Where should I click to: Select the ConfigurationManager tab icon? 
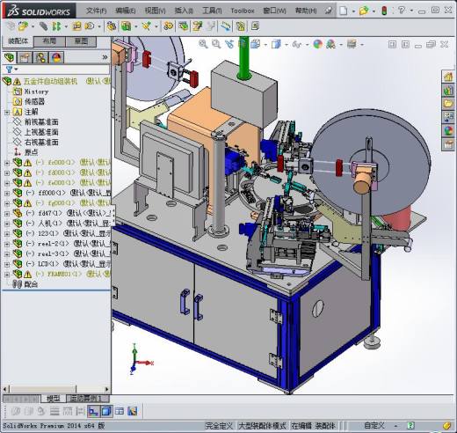point(40,57)
